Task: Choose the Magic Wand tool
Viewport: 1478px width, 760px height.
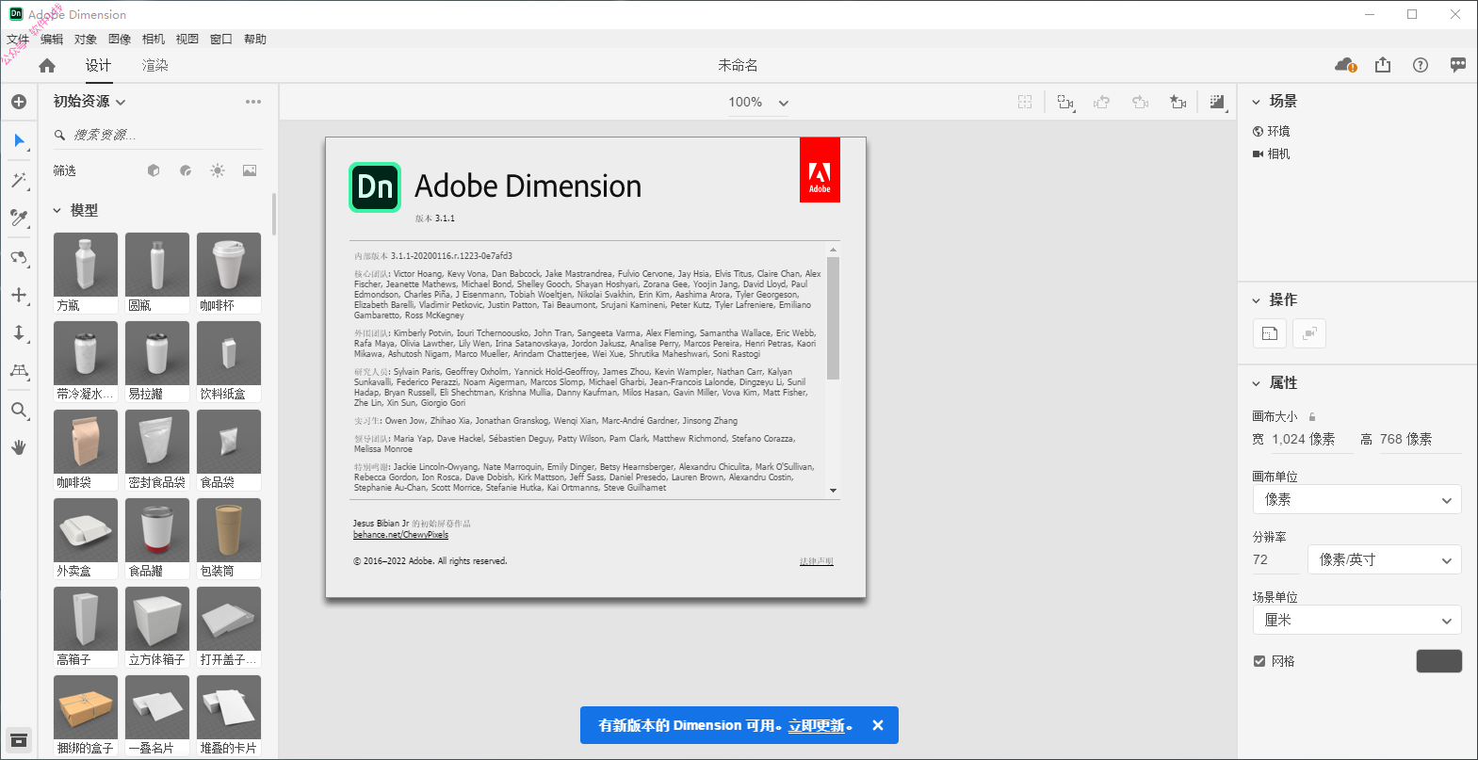Action: click(x=19, y=180)
